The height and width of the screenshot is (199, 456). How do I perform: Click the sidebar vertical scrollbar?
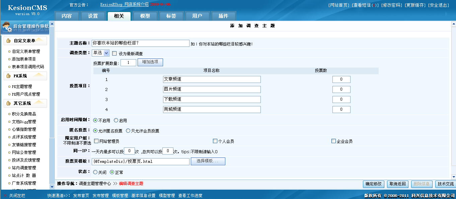click(52, 100)
